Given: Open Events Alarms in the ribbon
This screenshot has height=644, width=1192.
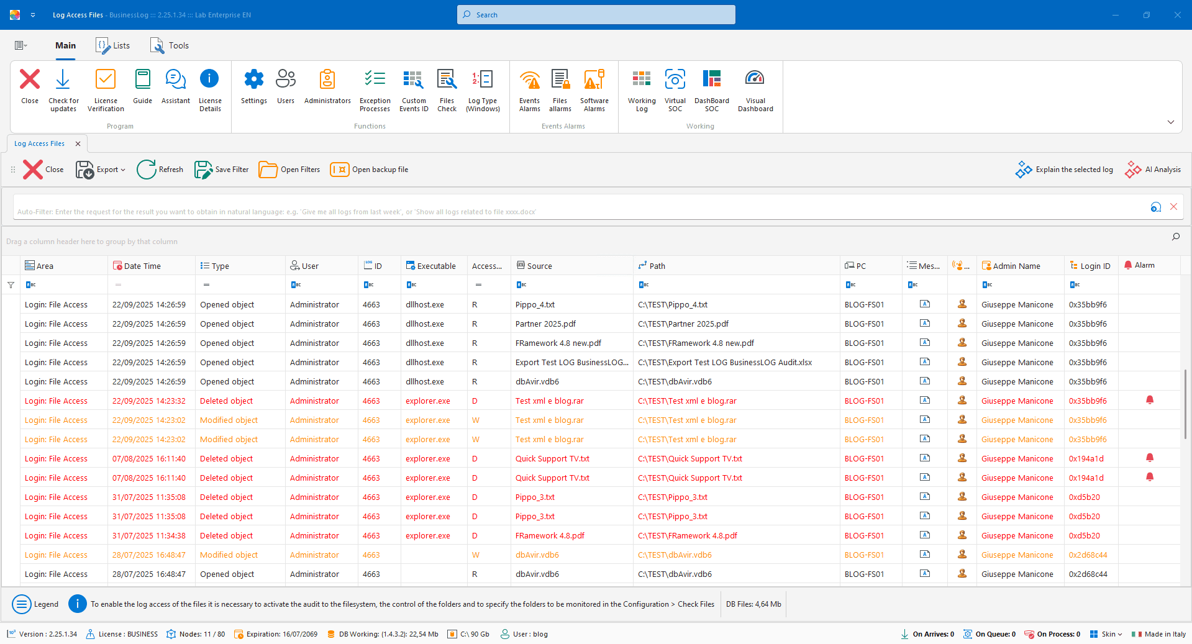Looking at the screenshot, I should point(529,79).
